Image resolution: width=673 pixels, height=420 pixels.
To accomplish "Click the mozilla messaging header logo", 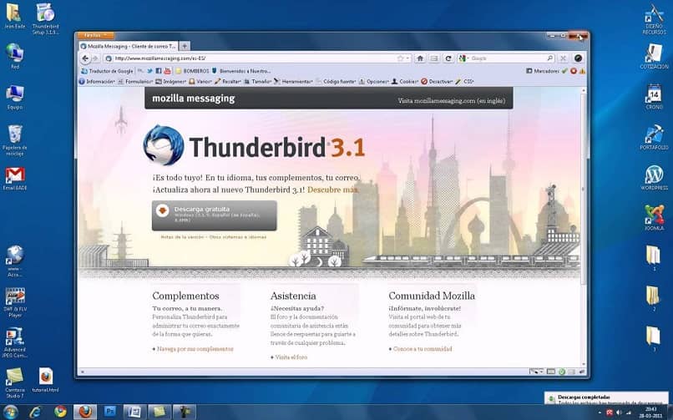I will pyautogui.click(x=194, y=99).
